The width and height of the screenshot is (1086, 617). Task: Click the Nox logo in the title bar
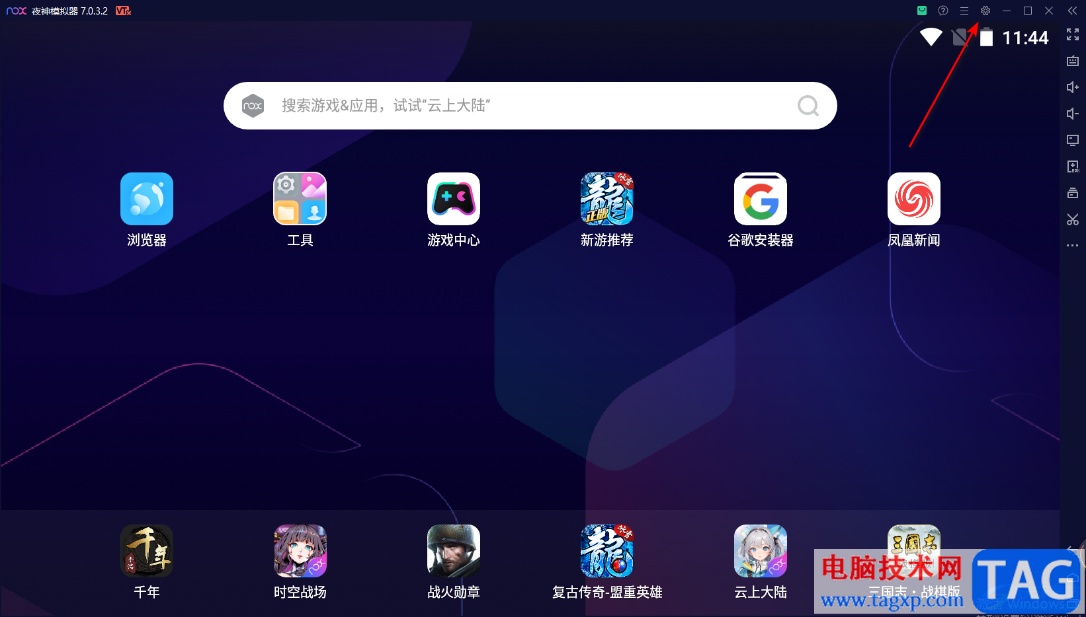17,11
